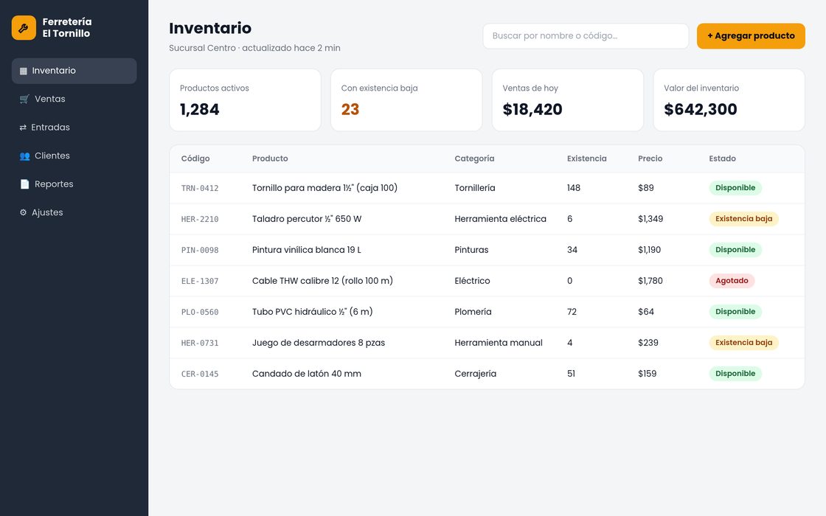This screenshot has height=516, width=826.
Task: Click the Sucursal Centro subtitle text
Action: [x=254, y=48]
